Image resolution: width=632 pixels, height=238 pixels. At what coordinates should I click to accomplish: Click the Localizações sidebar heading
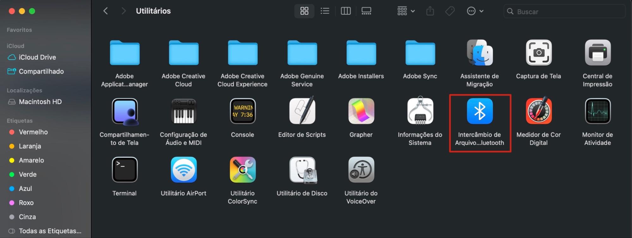tap(24, 91)
